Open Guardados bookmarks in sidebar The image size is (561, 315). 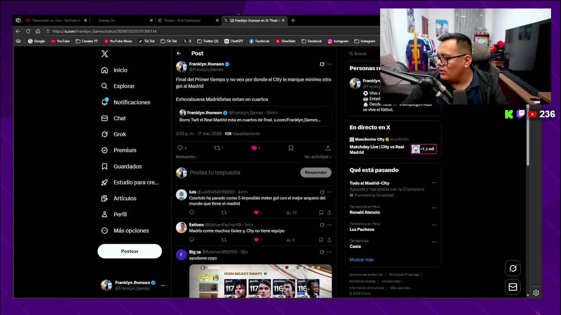click(121, 166)
